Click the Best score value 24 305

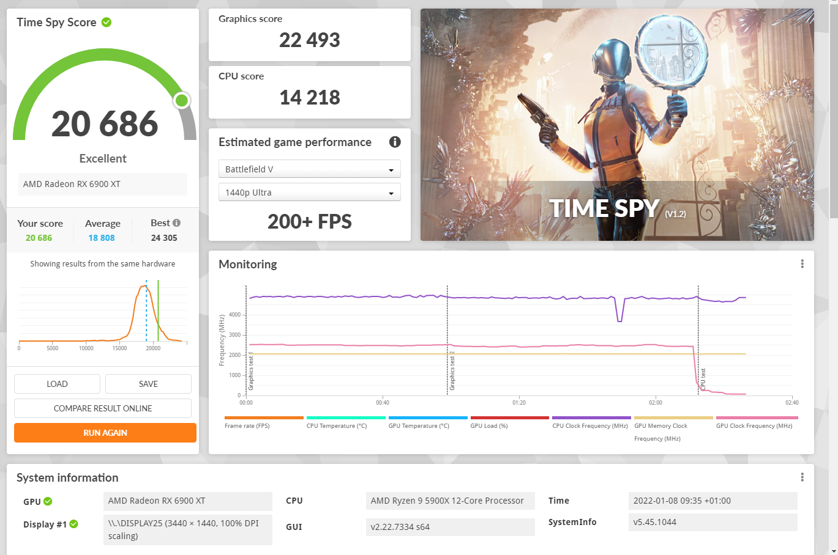164,238
